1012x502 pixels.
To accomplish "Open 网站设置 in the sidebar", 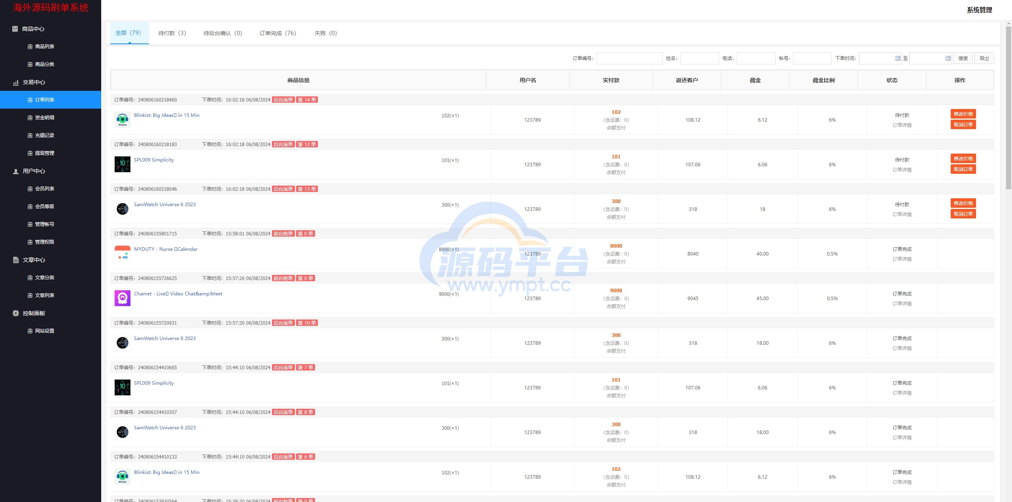I will tap(44, 331).
